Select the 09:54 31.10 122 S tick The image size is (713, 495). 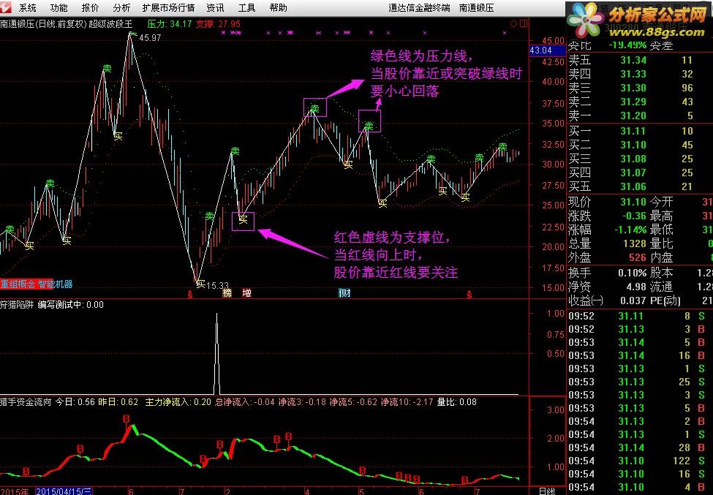click(x=640, y=461)
